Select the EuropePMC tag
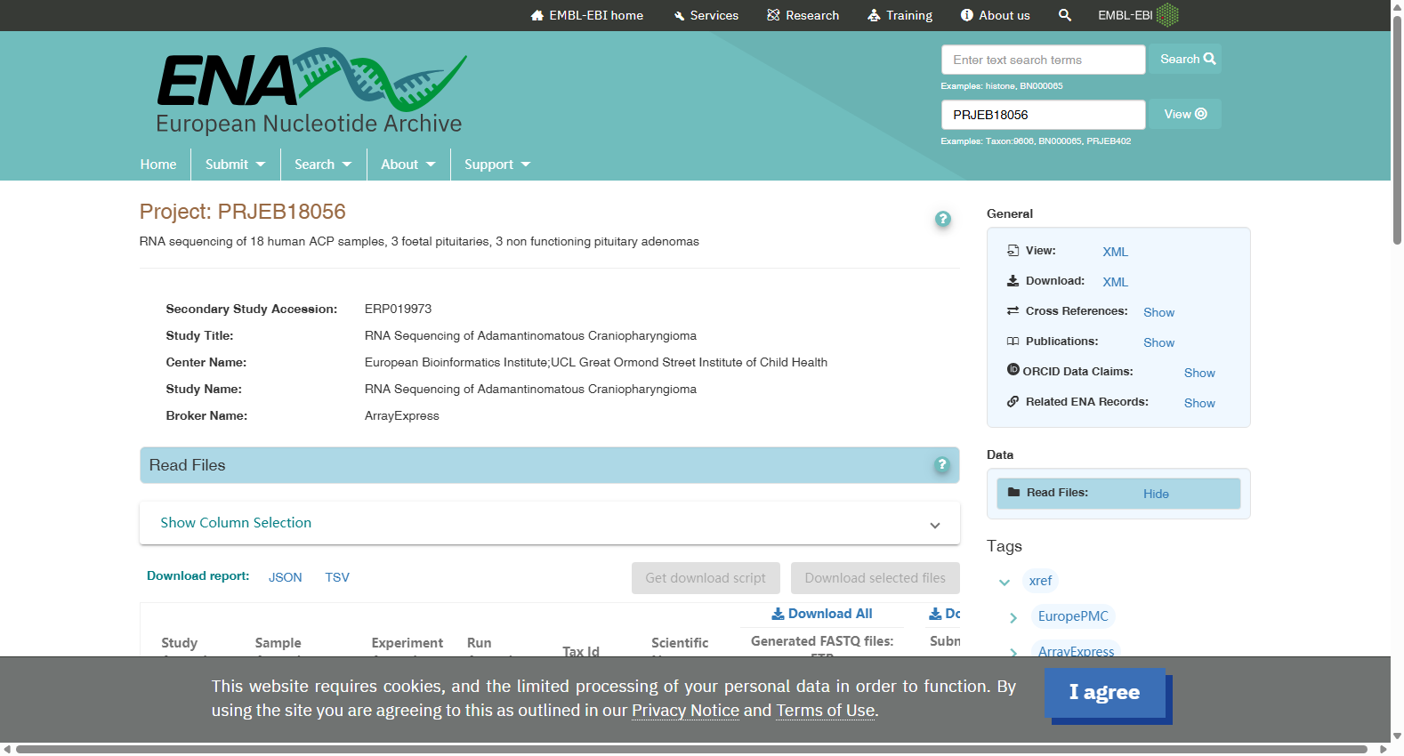 1073,616
